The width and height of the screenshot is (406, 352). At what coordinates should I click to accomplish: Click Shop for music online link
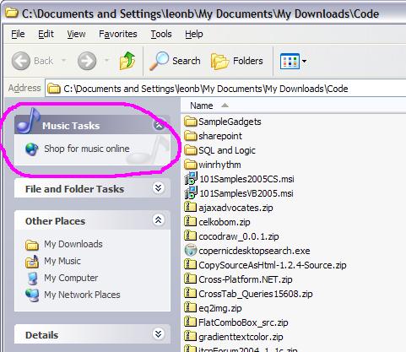(87, 149)
